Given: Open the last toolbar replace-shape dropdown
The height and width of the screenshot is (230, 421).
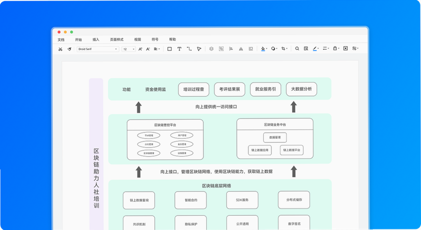Looking at the screenshot, I should click(356, 48).
